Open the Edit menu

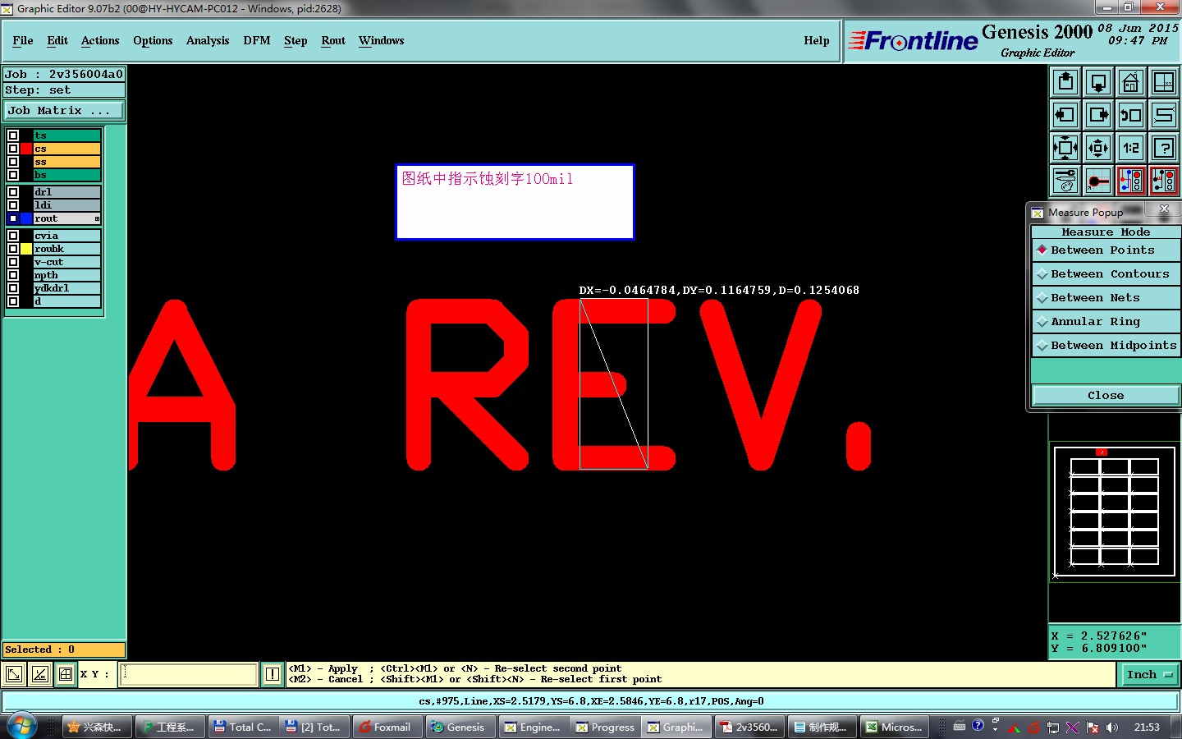57,40
